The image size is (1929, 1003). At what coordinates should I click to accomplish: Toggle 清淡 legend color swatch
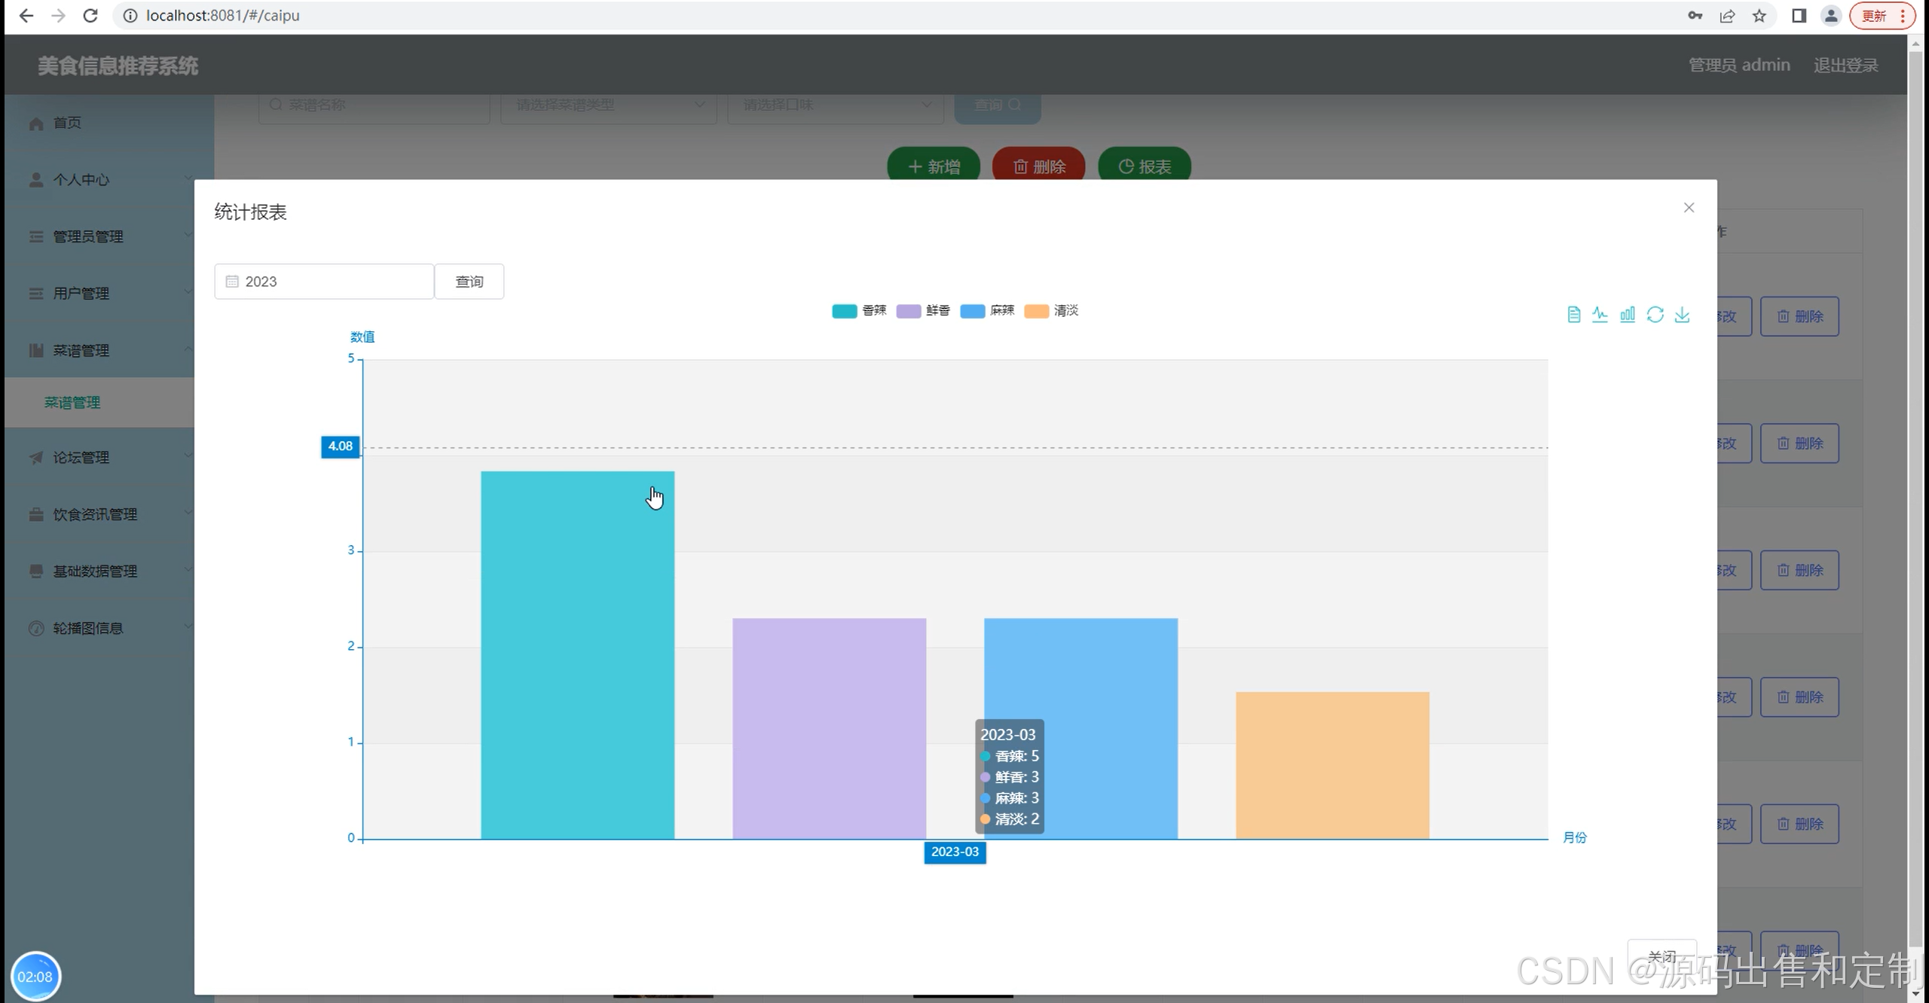(x=1036, y=311)
